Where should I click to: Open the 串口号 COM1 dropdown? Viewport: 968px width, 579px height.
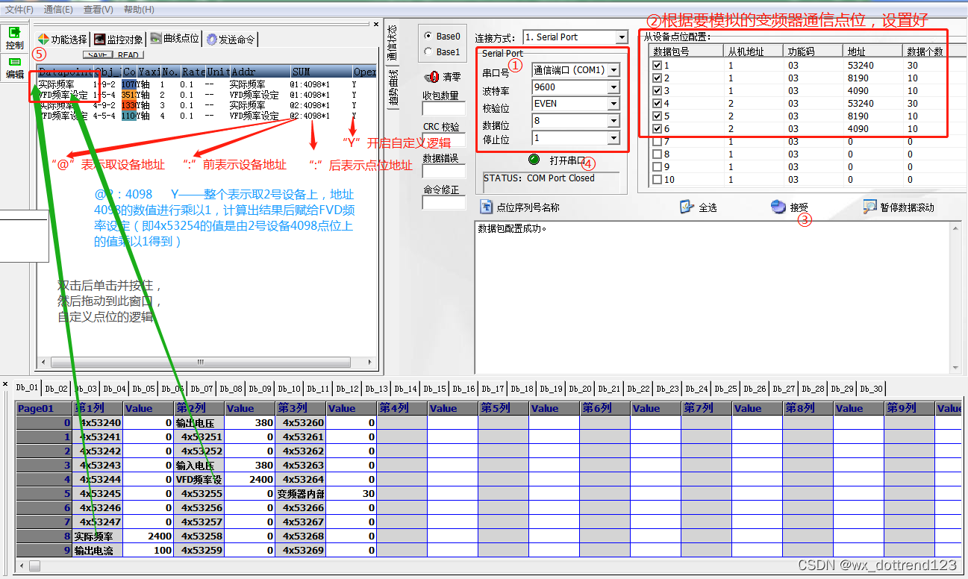point(613,70)
